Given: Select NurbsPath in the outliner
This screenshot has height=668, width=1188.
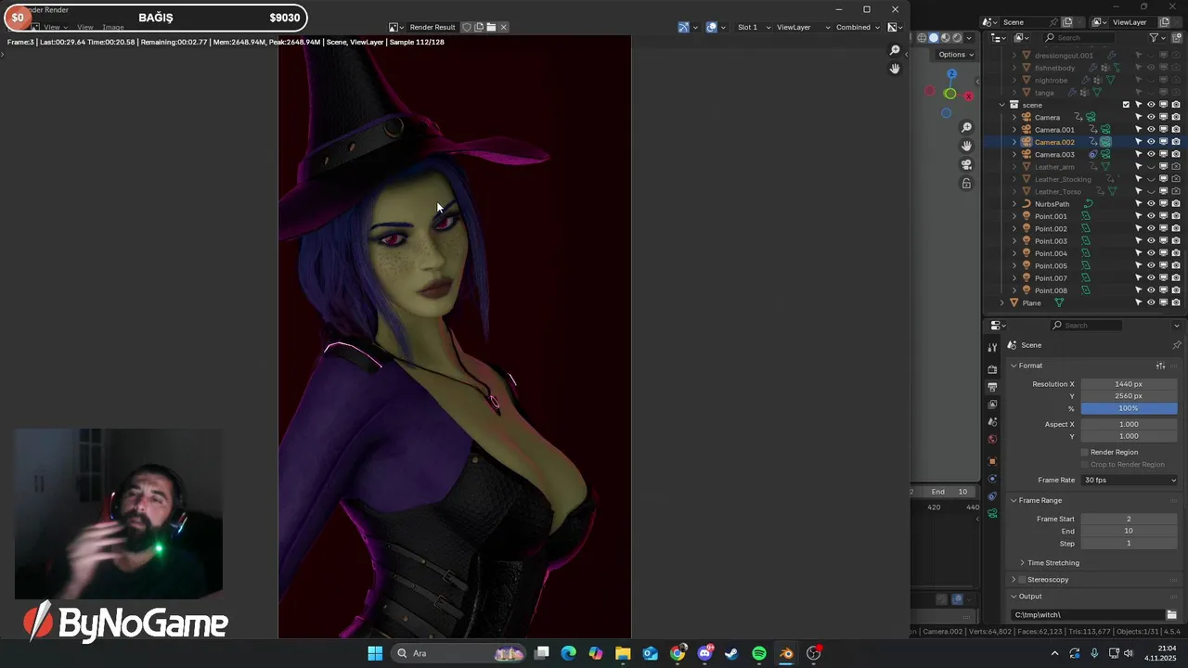Looking at the screenshot, I should tap(1052, 204).
